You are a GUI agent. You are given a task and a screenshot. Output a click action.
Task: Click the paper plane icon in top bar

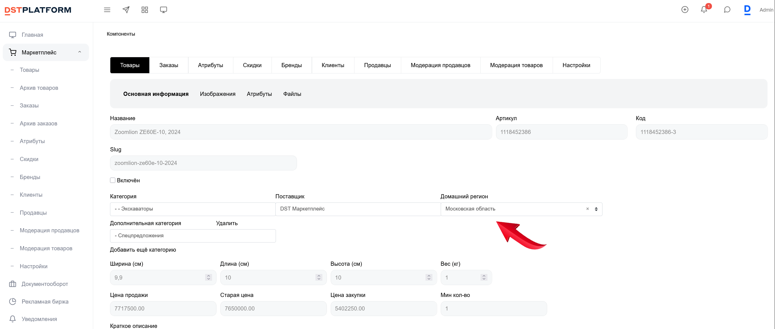click(x=126, y=10)
